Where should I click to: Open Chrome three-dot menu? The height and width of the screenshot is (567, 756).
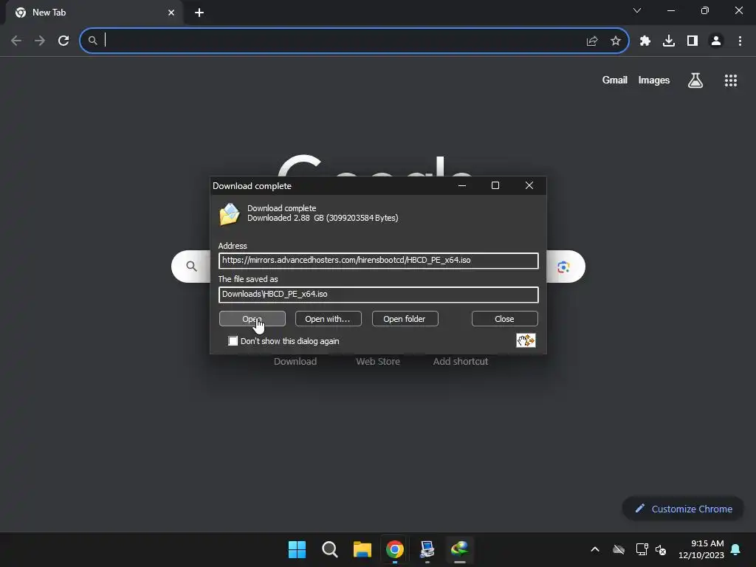(740, 41)
